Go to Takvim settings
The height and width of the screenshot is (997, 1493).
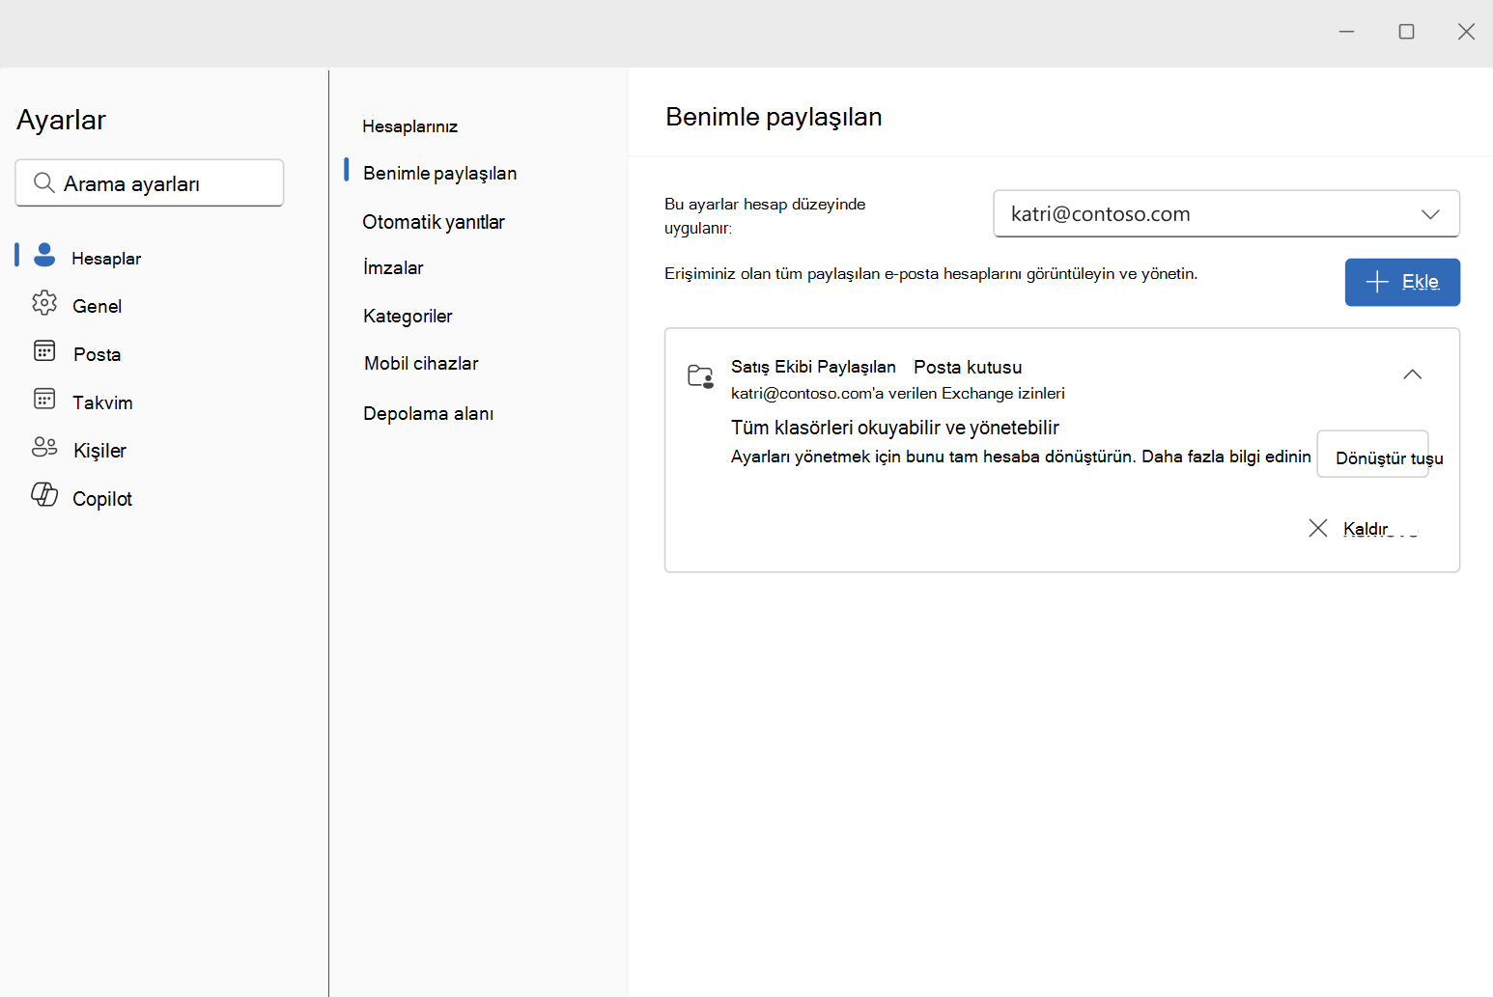[102, 402]
